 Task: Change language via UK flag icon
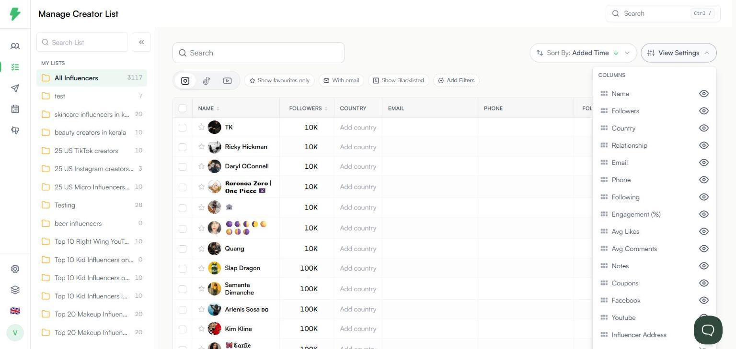point(15,311)
